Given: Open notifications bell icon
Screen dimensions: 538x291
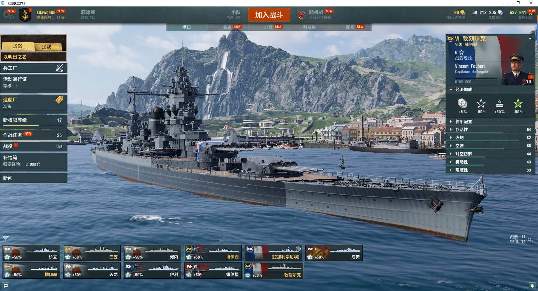Looking at the screenshot, I should [532, 285].
